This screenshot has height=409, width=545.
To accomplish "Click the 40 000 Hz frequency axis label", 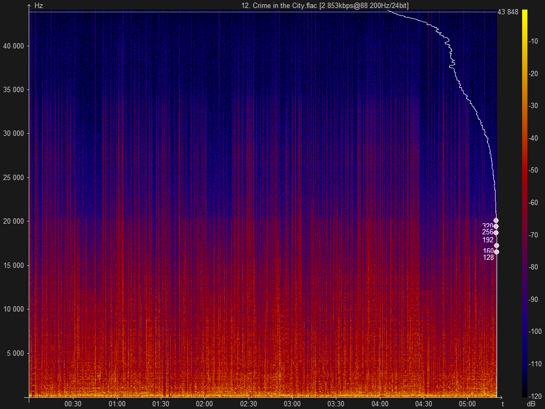I will [15, 46].
